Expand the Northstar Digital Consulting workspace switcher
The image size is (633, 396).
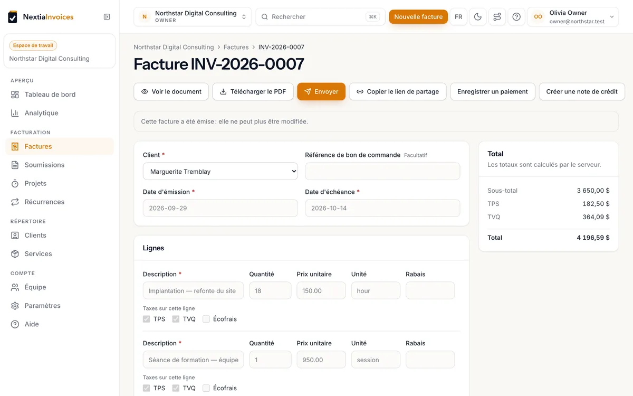click(193, 17)
